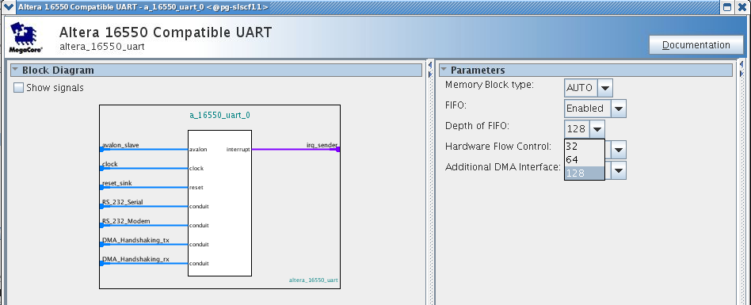Click the MegaCore logo icon
This screenshot has width=751, height=305.
coord(23,37)
